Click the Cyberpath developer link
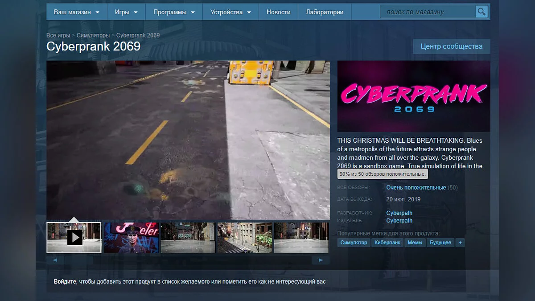The image size is (535, 301). (x=399, y=213)
